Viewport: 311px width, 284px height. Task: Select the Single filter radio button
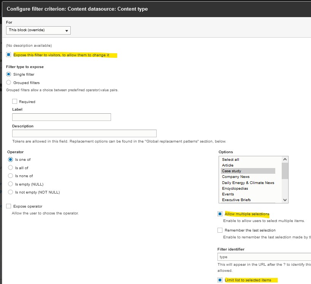point(9,74)
